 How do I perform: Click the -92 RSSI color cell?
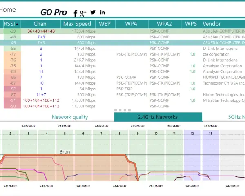pyautogui.click(x=12, y=89)
